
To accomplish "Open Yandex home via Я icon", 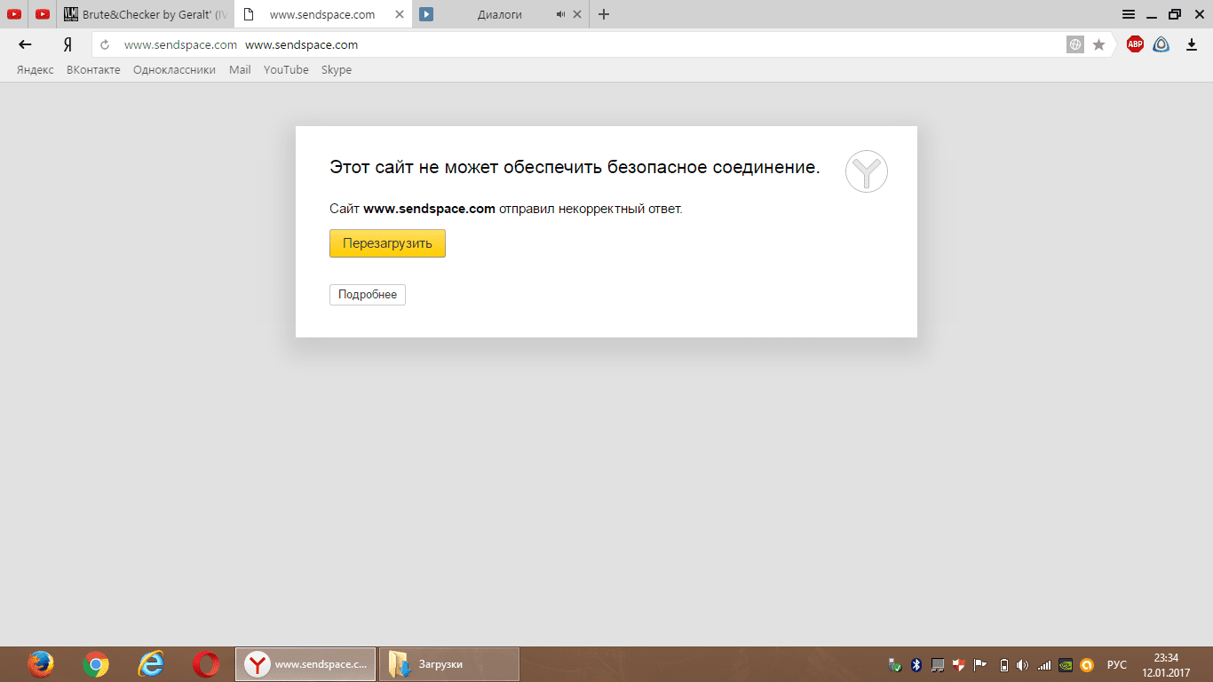I will [67, 44].
